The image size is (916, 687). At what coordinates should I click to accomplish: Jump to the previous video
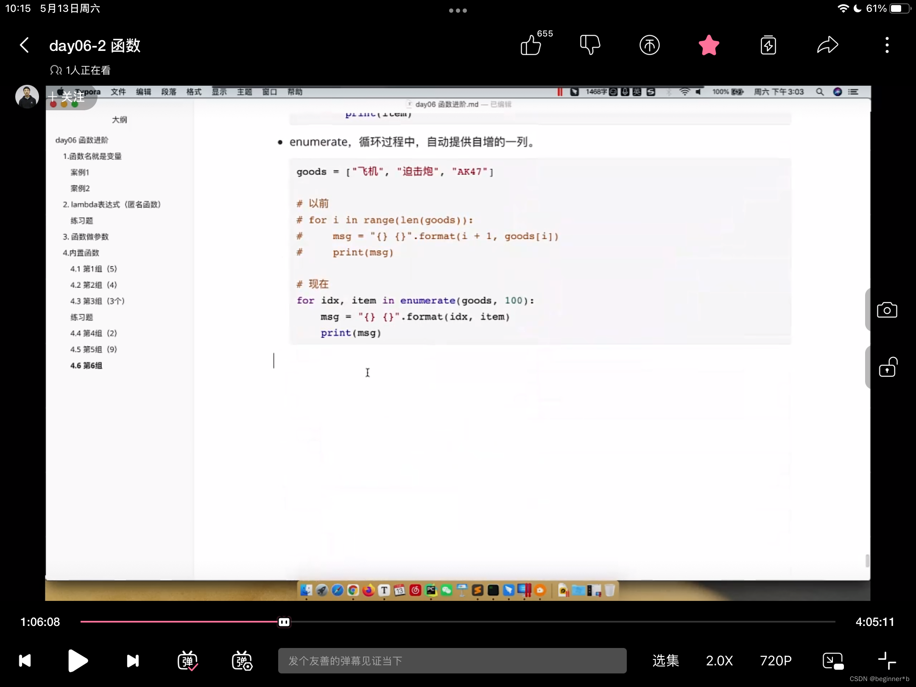[25, 660]
